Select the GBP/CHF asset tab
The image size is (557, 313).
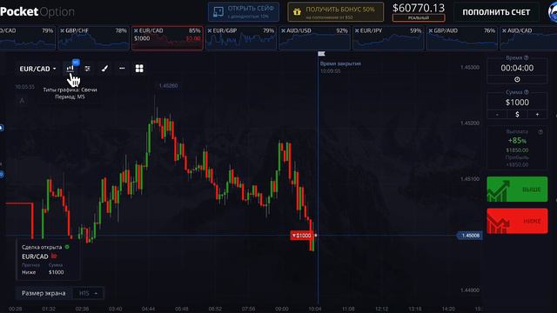click(93, 38)
